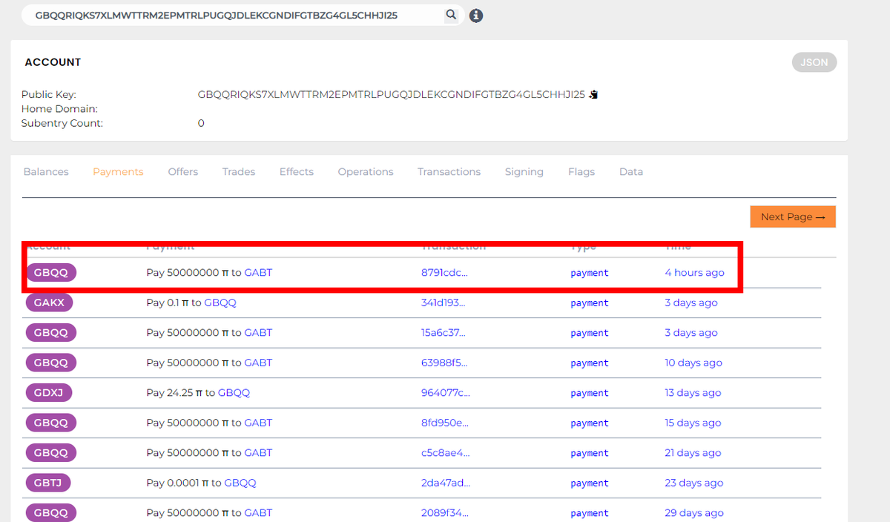Screen dimensions: 890x522
Task: Click the '29 days ago' time link
Action: 694,513
